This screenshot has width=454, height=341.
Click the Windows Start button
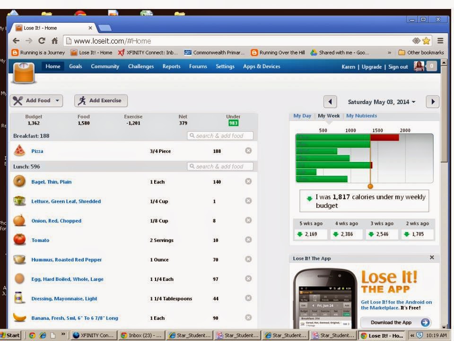pos(10,335)
